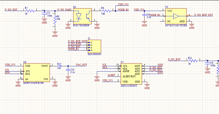This screenshot has width=219, height=114.
Task: Select the vertical resistor R9 symbol
Action: [55, 20]
